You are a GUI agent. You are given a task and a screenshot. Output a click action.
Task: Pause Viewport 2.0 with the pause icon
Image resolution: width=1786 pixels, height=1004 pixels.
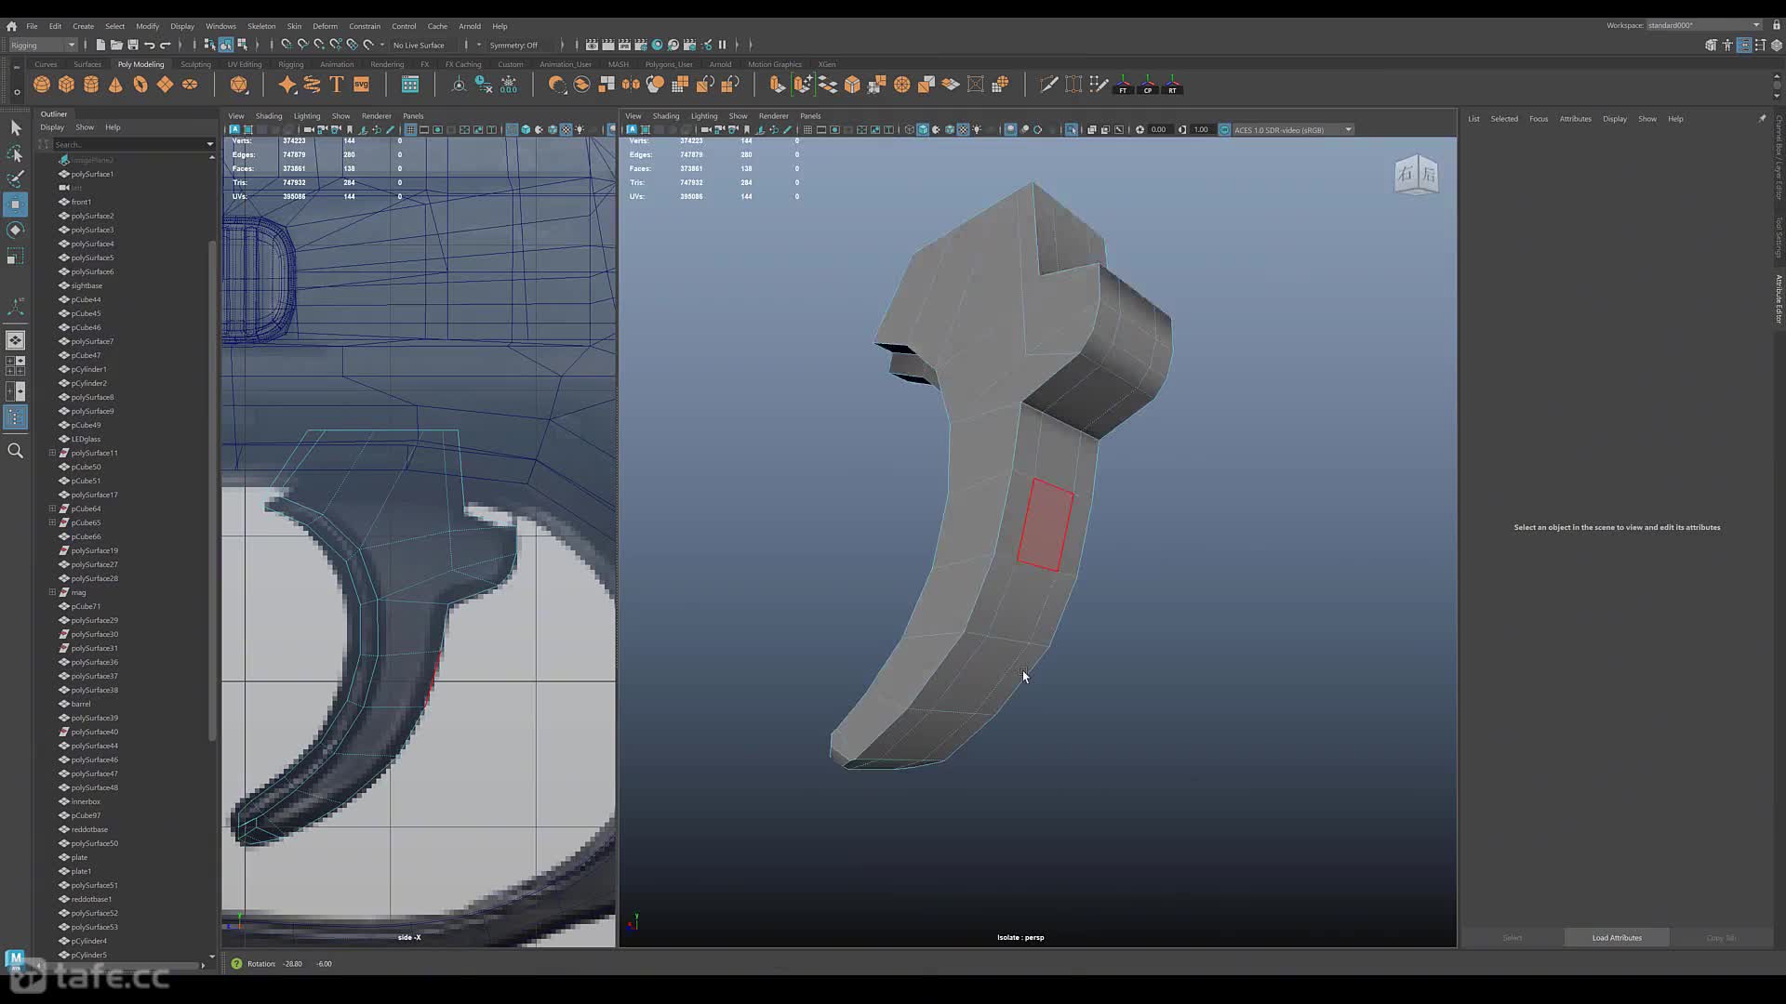pos(722,45)
